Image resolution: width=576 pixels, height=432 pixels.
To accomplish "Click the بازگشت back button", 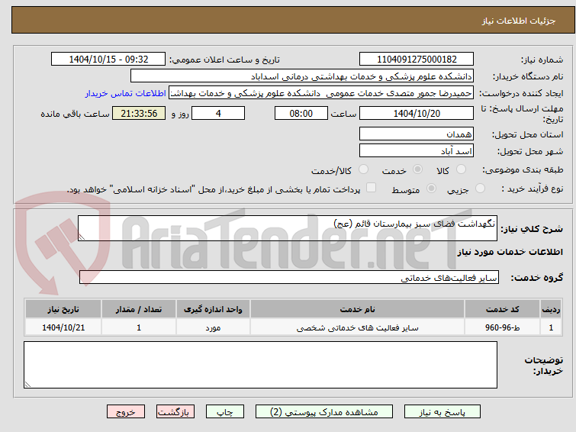I will pos(175,412).
